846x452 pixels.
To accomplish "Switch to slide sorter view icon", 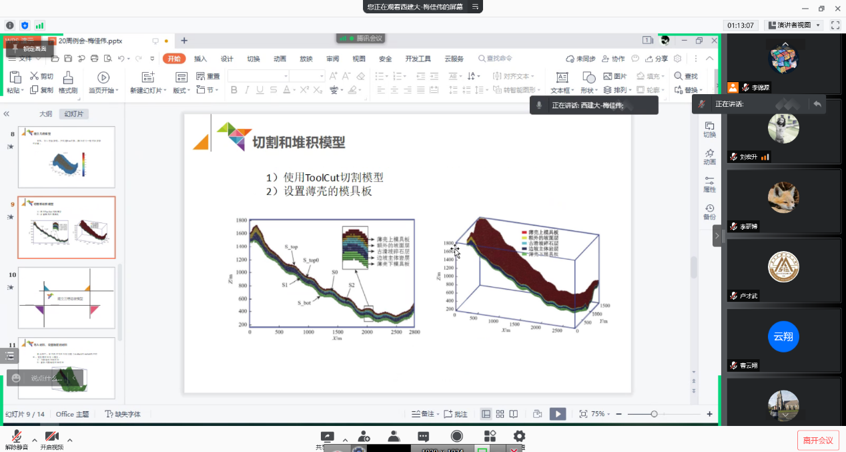I will (500, 414).
